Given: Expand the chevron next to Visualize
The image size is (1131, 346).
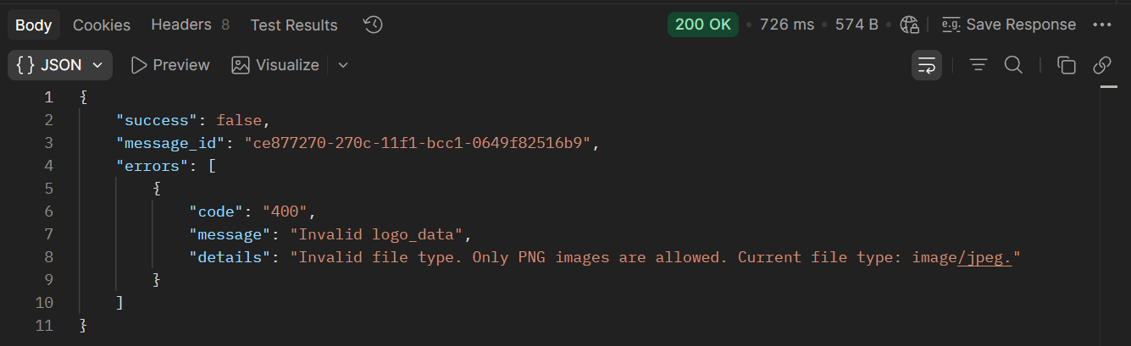Looking at the screenshot, I should [x=343, y=65].
